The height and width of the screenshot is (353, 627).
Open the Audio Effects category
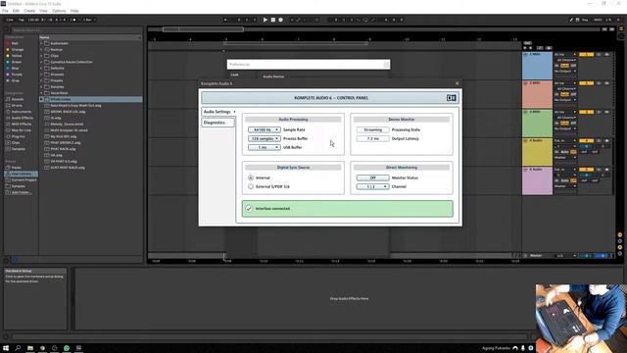tap(22, 118)
